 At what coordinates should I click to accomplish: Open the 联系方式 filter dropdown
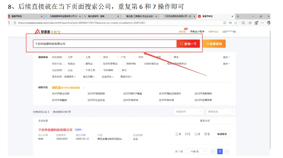tap(127, 77)
